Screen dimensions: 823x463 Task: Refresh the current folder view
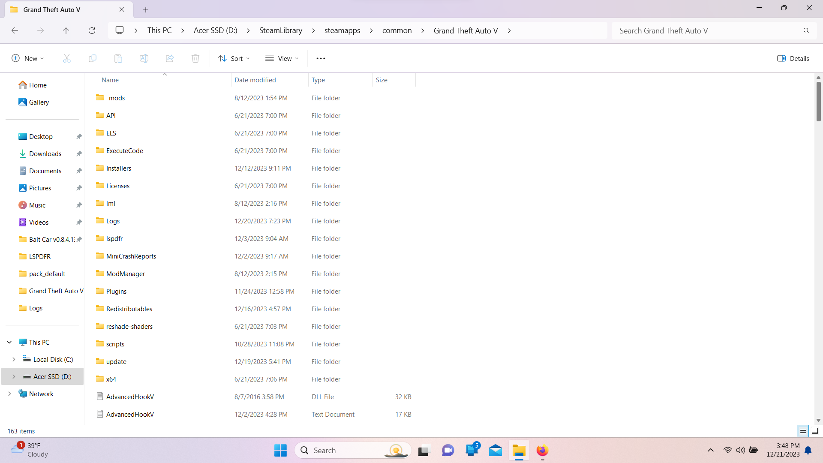[x=92, y=30]
